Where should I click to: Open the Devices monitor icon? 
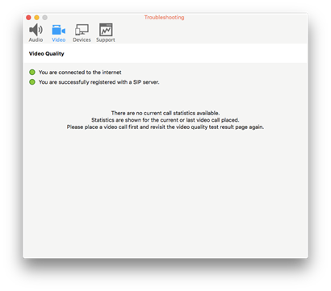(x=82, y=30)
